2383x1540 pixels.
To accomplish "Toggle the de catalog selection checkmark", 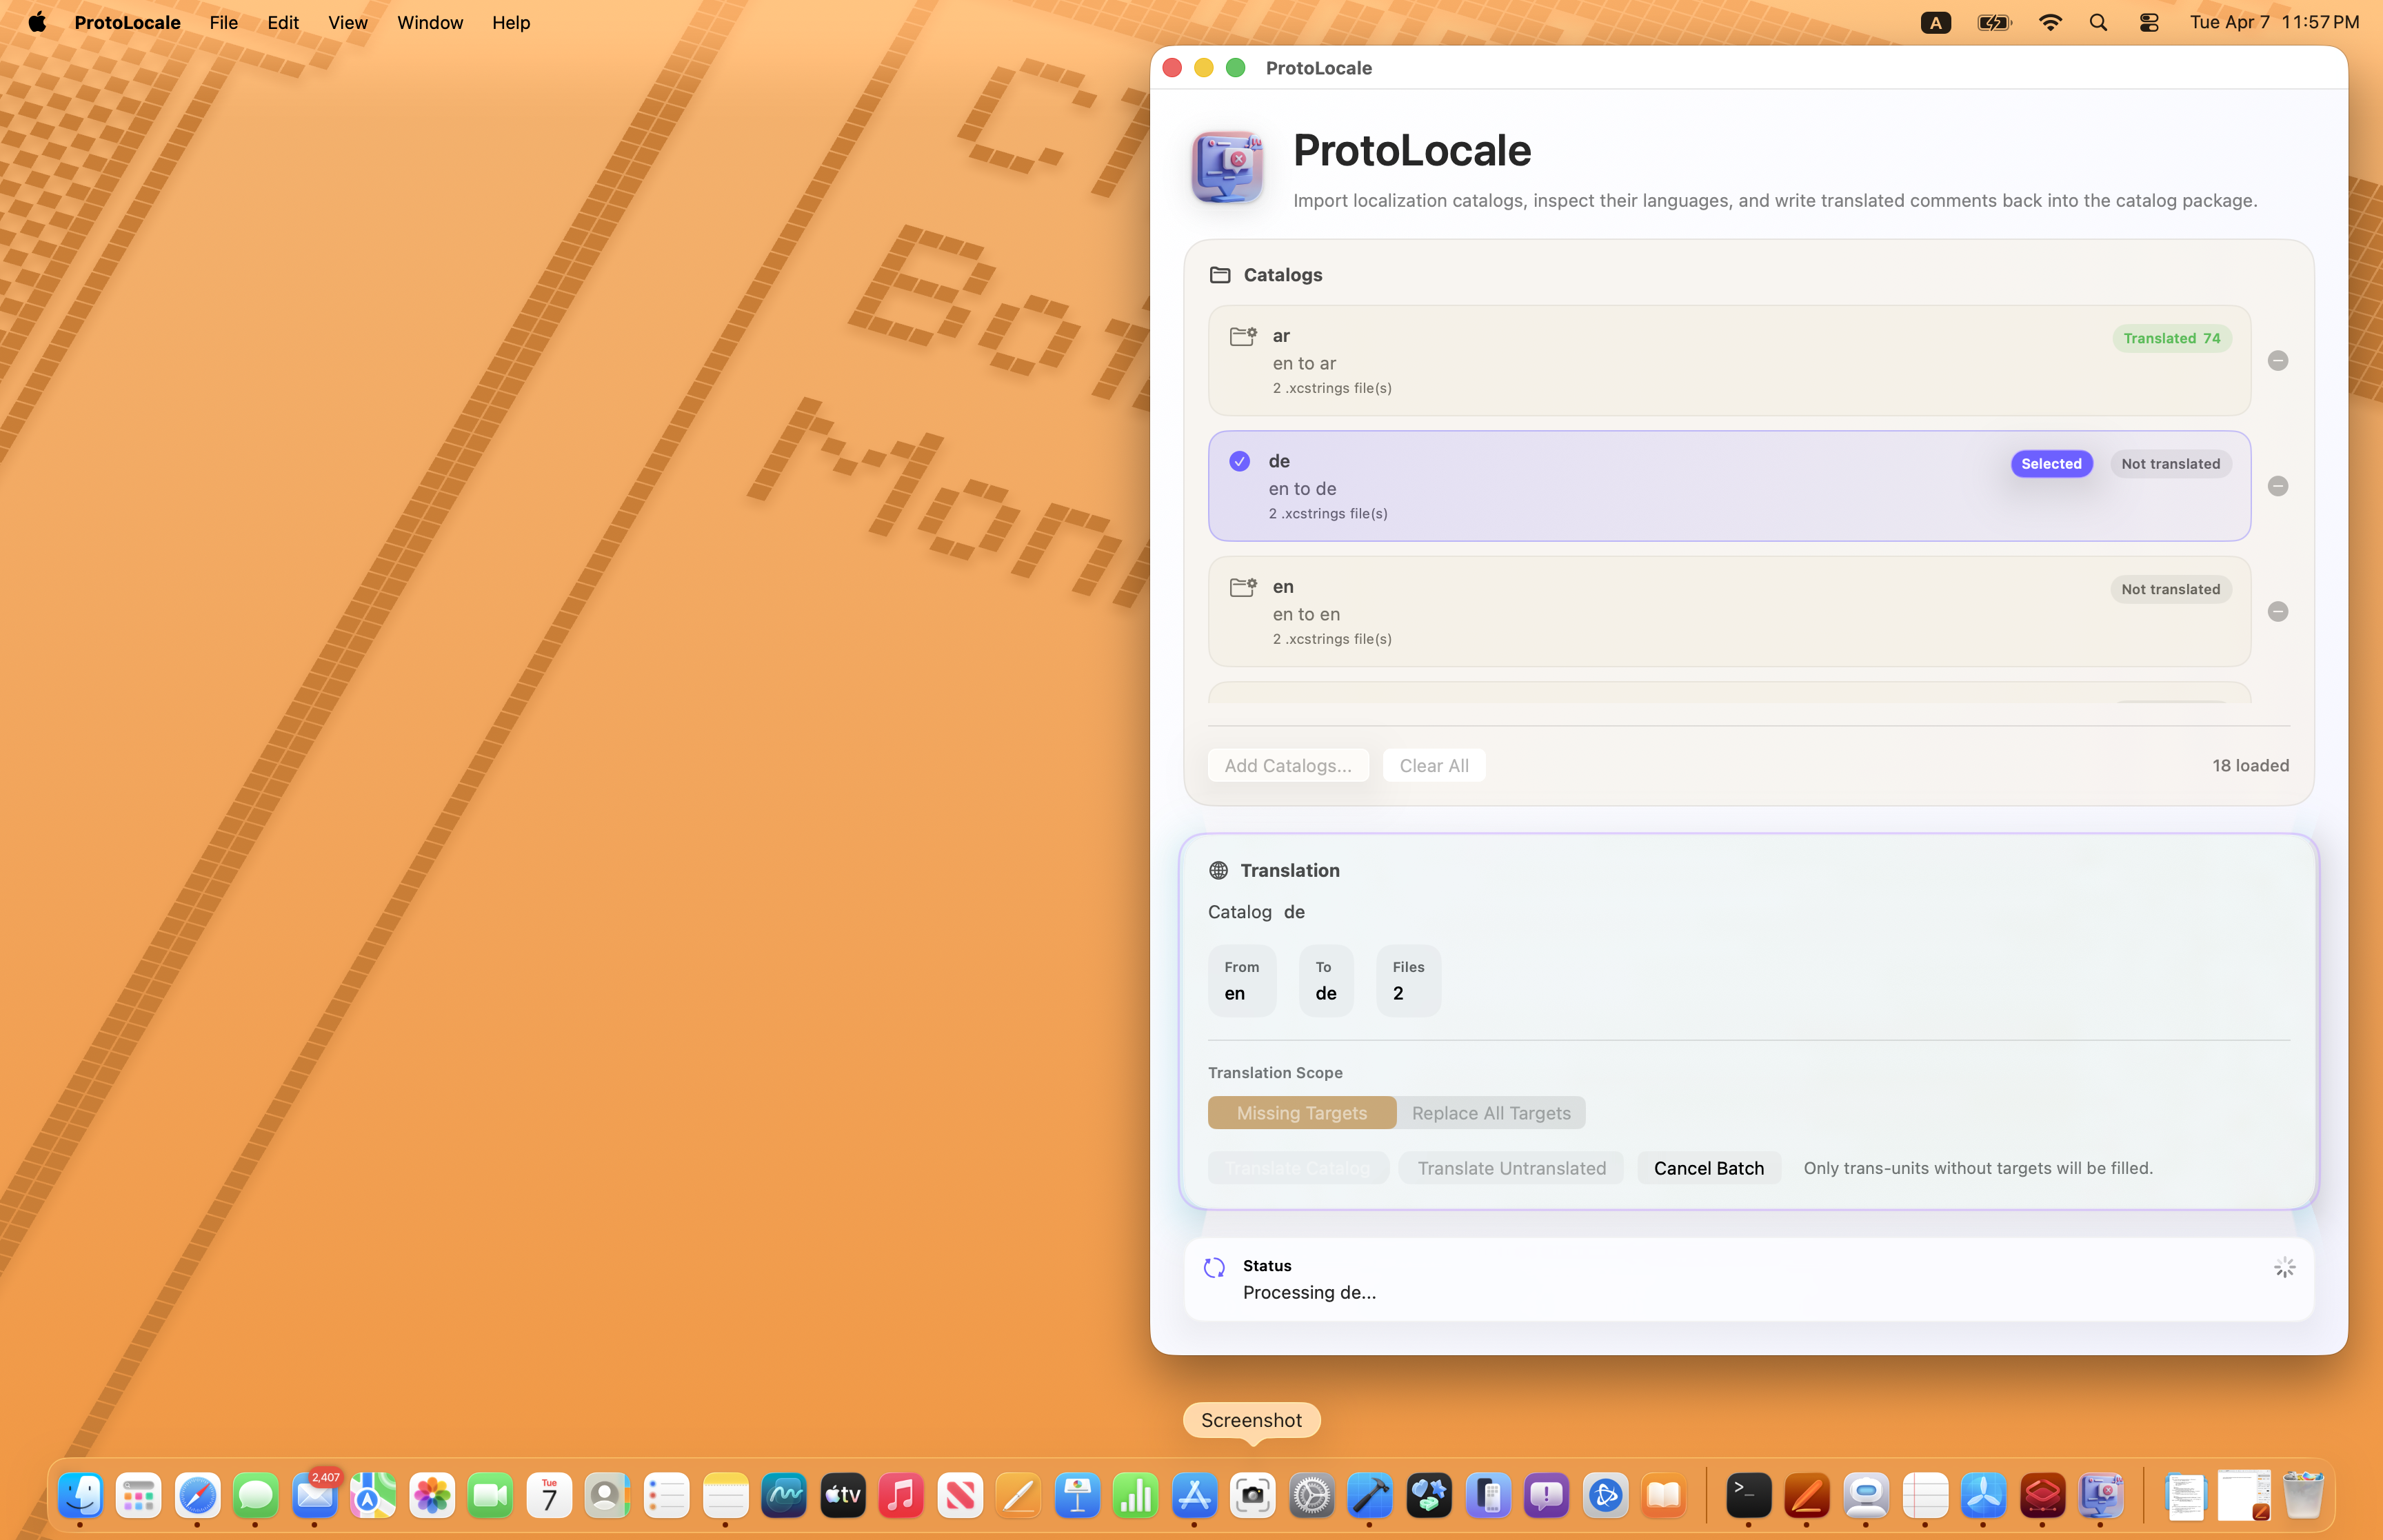I will point(1239,461).
